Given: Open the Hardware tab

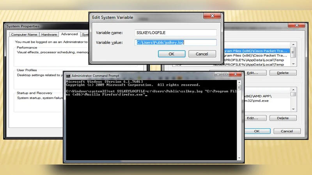Looking at the screenshot, I should click(x=49, y=35).
